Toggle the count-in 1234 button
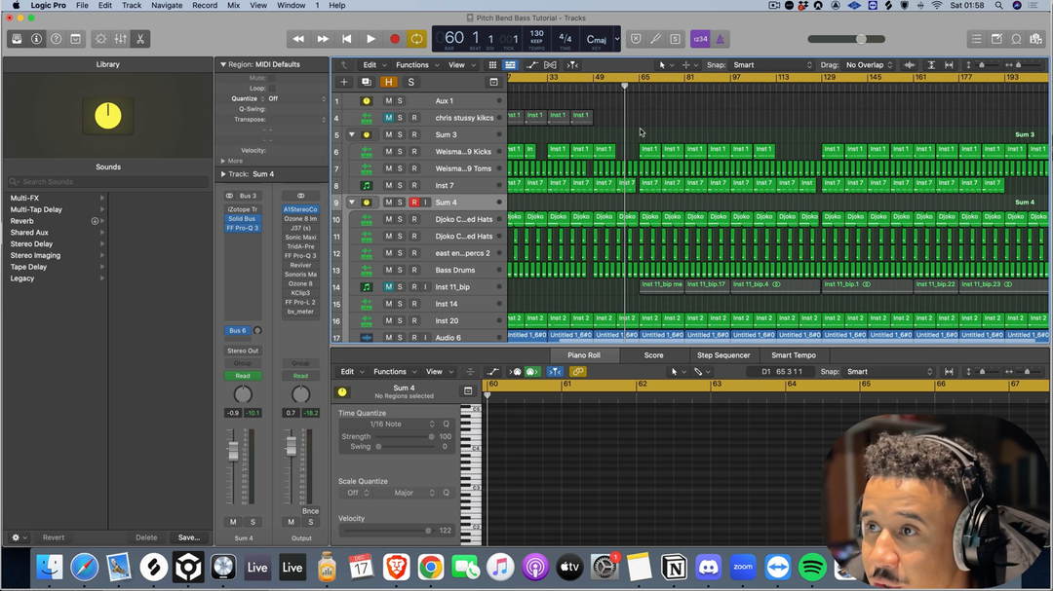 point(699,39)
